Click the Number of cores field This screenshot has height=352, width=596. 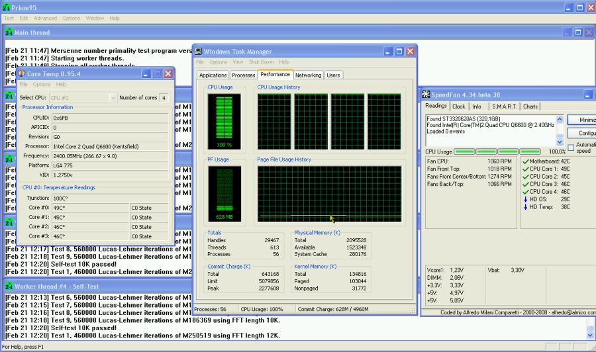pos(164,97)
